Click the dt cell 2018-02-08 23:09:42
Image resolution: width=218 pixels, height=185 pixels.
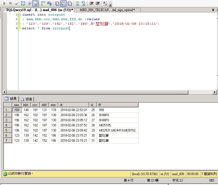74,130
